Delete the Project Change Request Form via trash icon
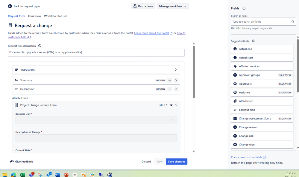This screenshot has width=299, height=177. [x=171, y=105]
